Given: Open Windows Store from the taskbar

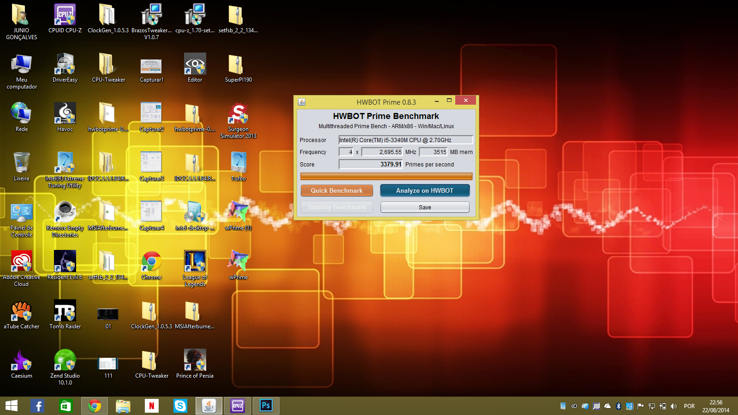Looking at the screenshot, I should point(65,406).
